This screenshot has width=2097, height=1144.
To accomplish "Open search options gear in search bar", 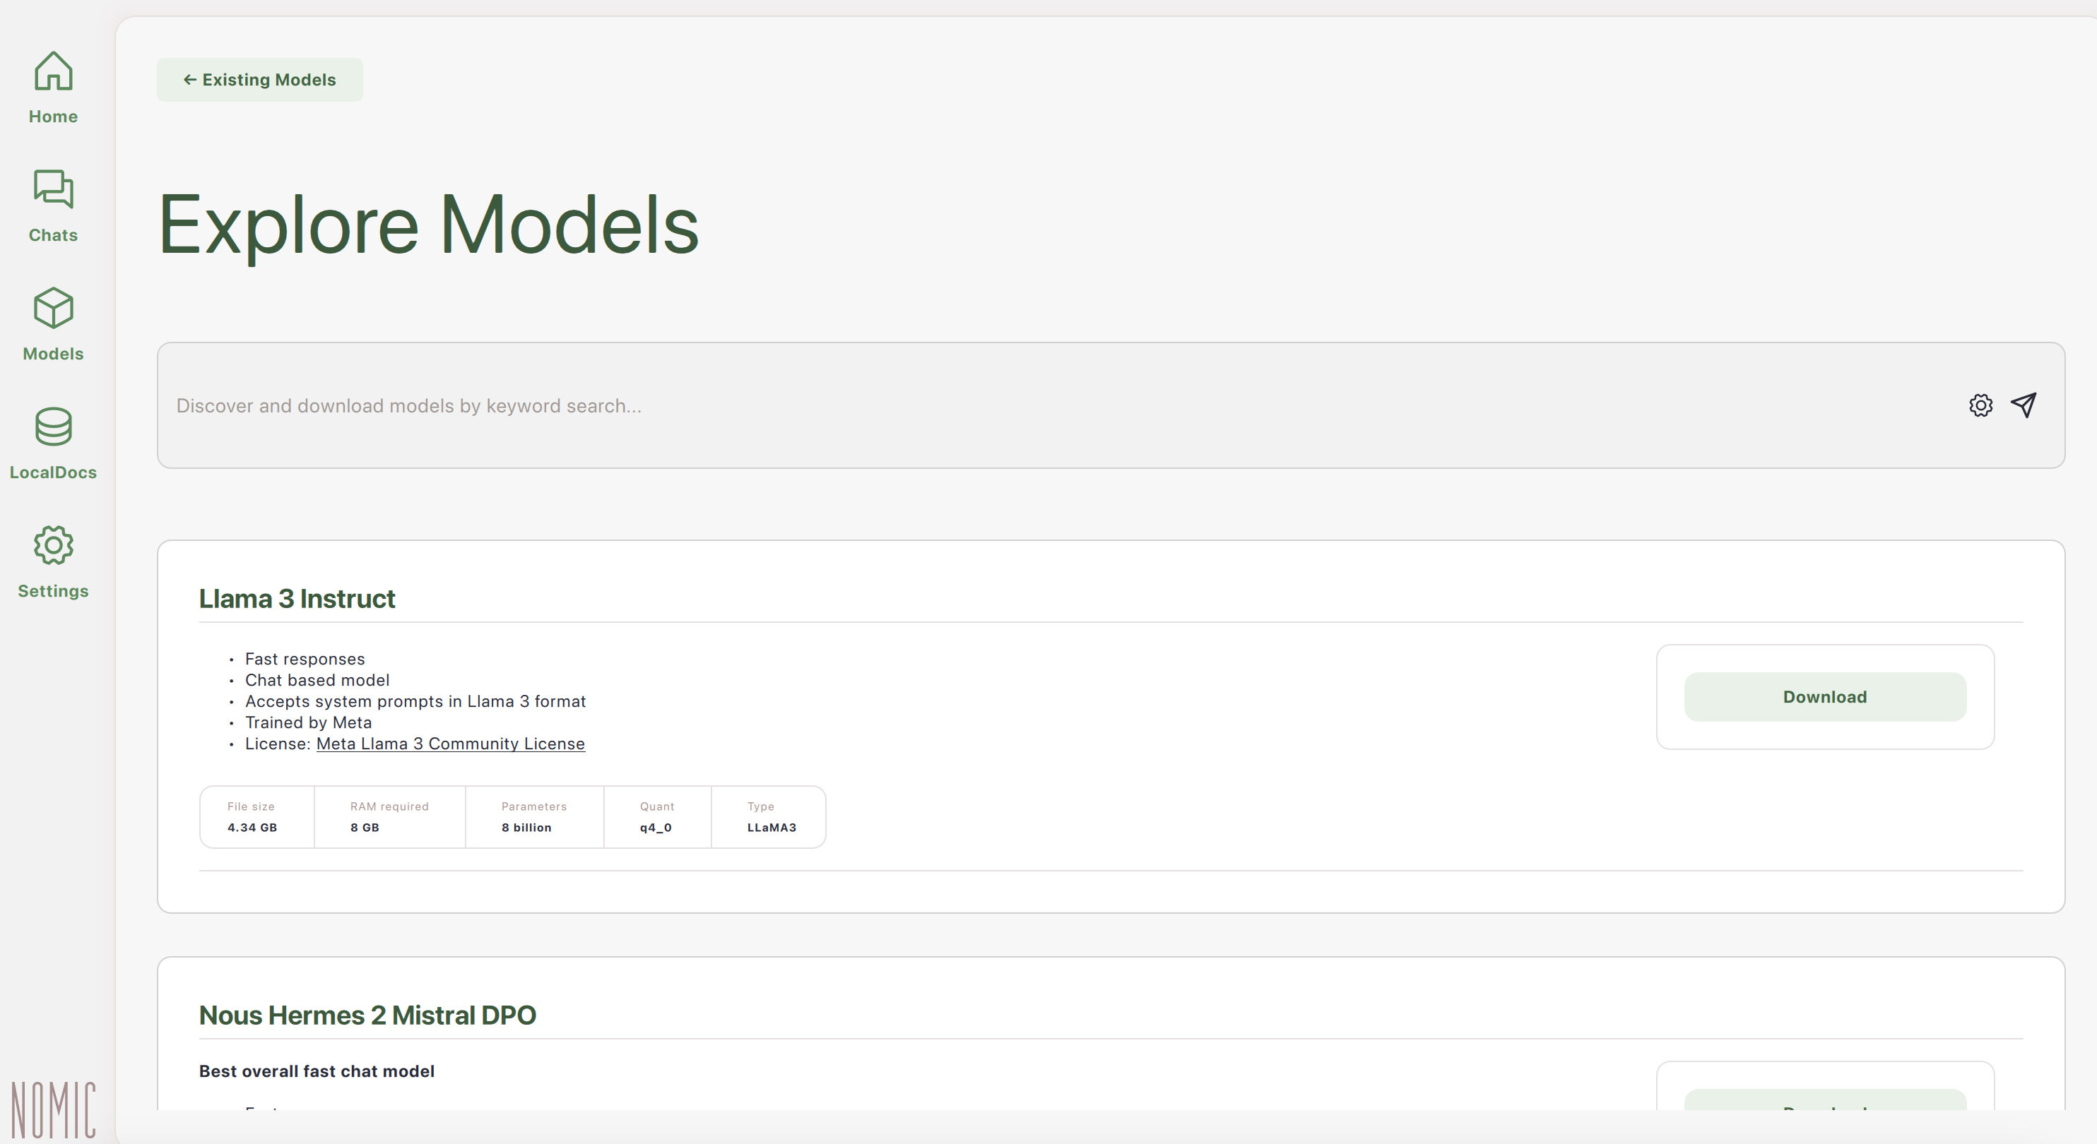I will (1980, 405).
